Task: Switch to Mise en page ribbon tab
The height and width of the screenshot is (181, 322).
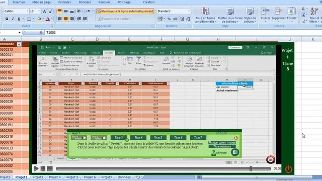Action: (x=41, y=2)
